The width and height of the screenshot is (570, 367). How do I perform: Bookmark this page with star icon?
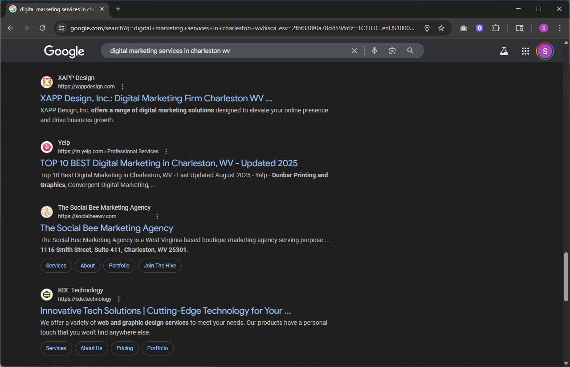pos(441,28)
